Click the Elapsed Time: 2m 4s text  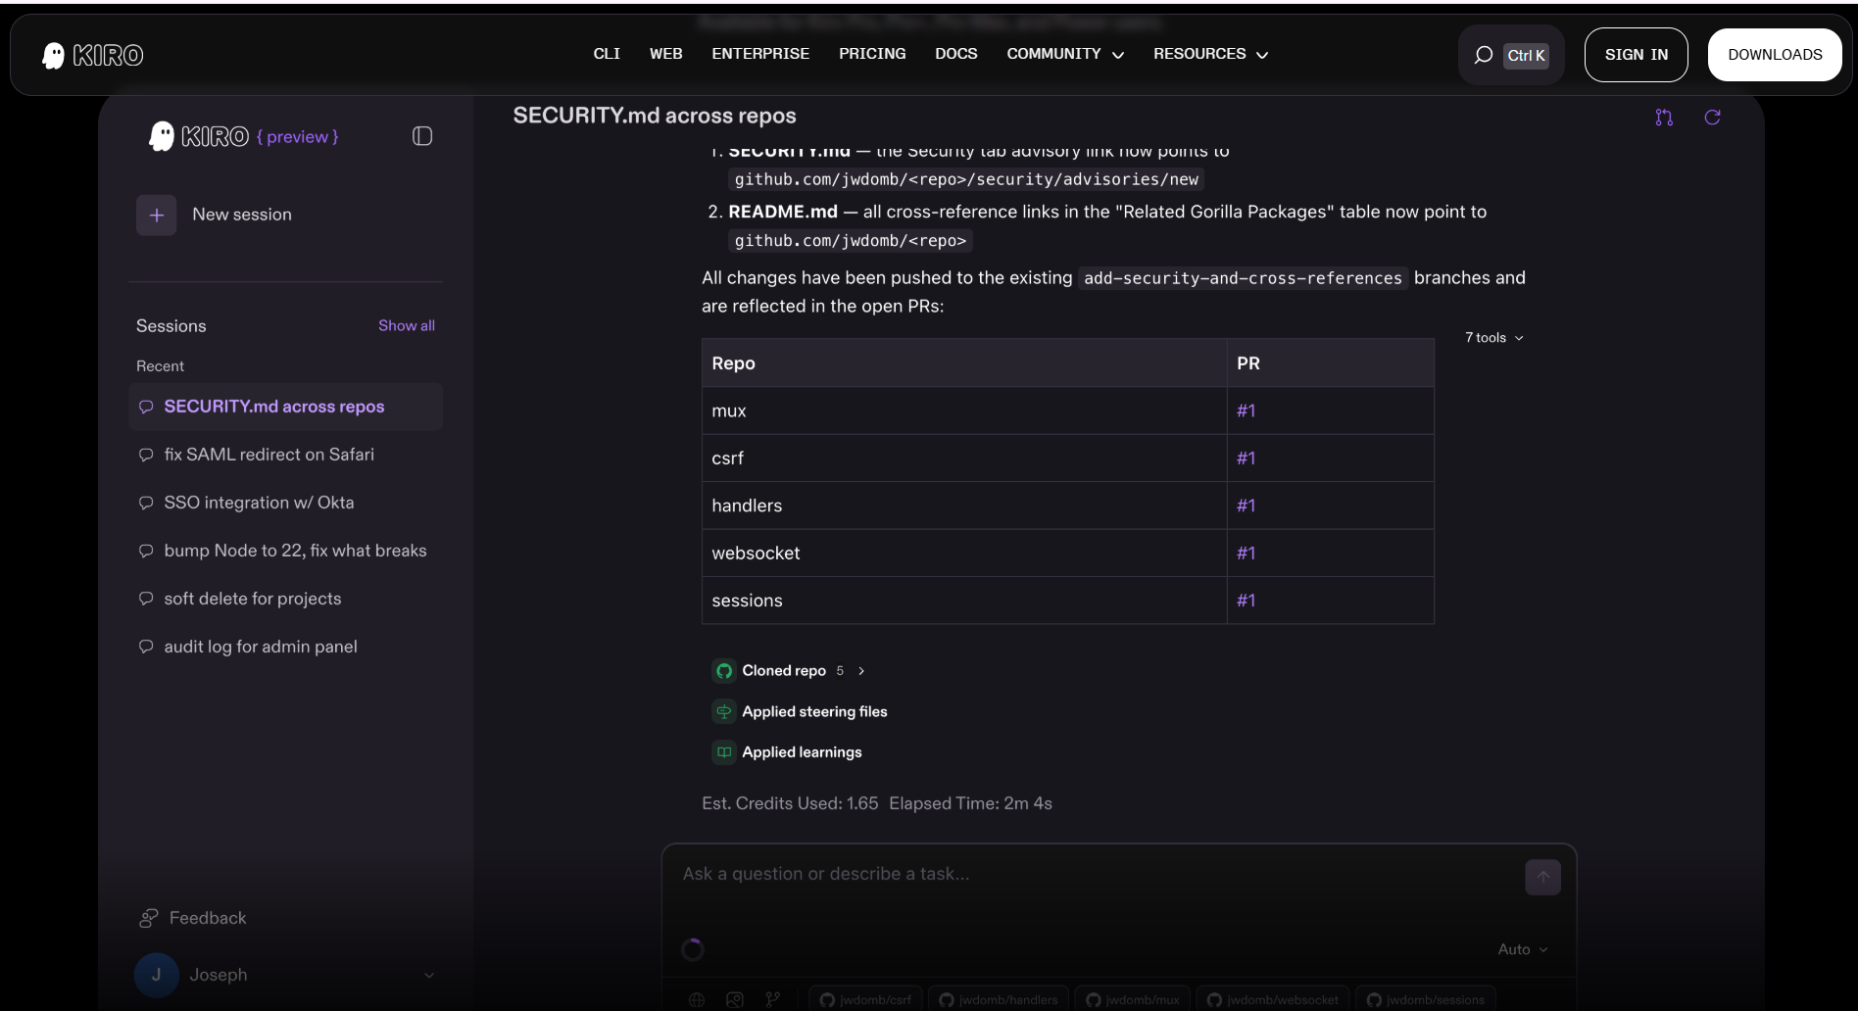tap(970, 803)
